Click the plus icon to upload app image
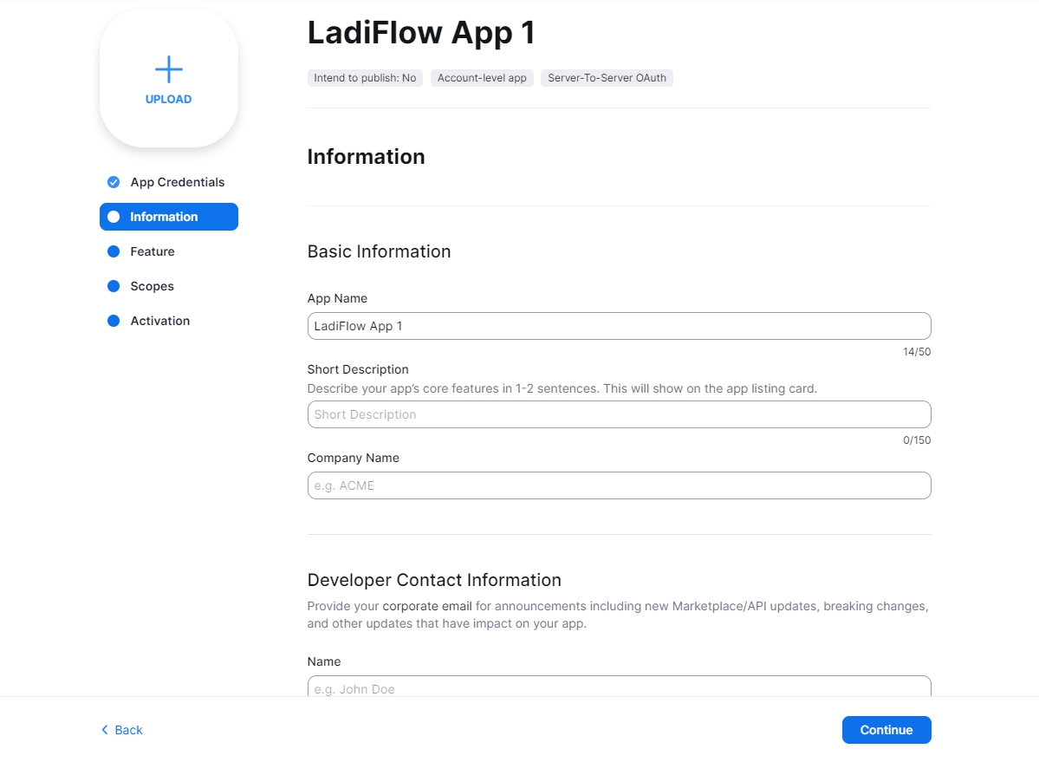The height and width of the screenshot is (762, 1039). click(x=168, y=69)
